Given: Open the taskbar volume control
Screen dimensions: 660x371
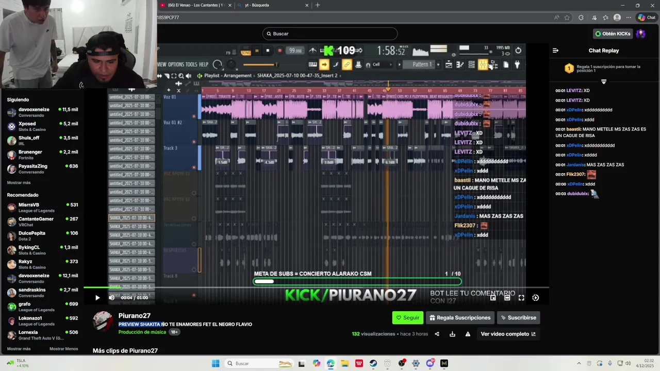Looking at the screenshot, I should [x=628, y=363].
